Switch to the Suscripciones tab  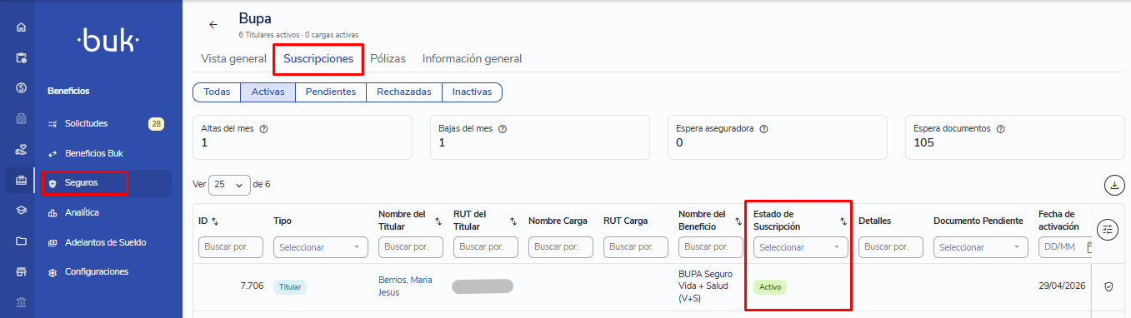click(318, 58)
